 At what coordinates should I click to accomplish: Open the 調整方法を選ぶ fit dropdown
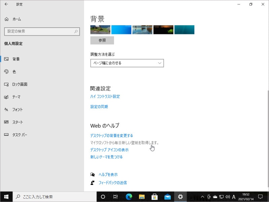click(127, 63)
